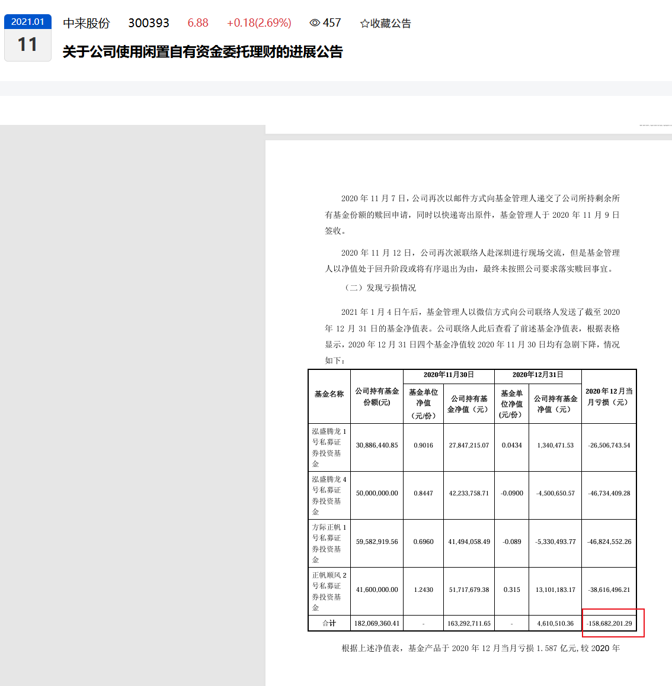This screenshot has width=672, height=686.
Task: Click the cell 50,000,000.00
Action: pos(377,494)
